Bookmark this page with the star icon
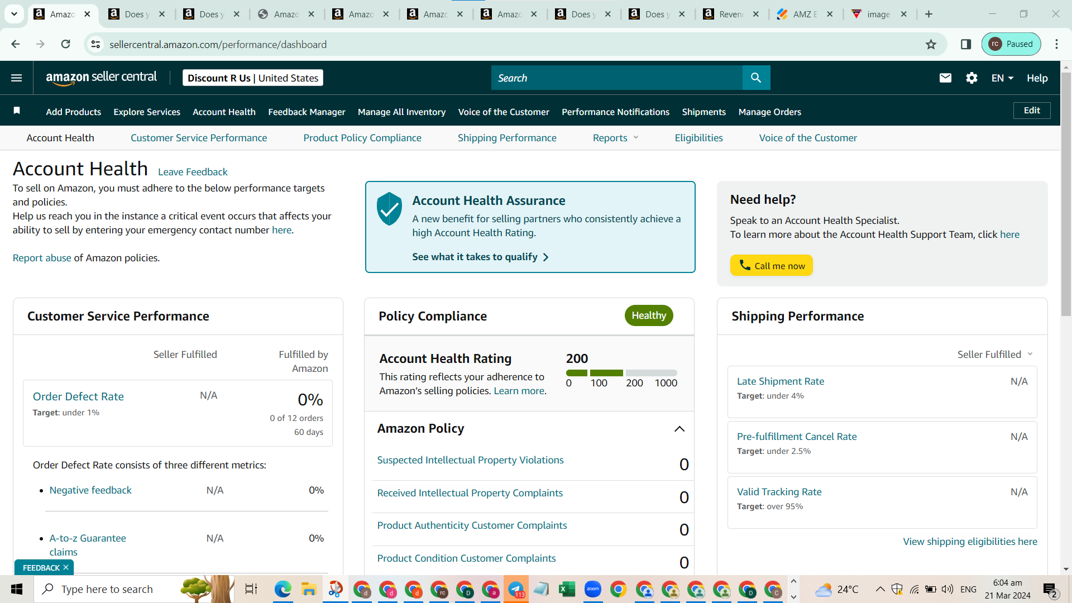The width and height of the screenshot is (1072, 603). point(931,44)
